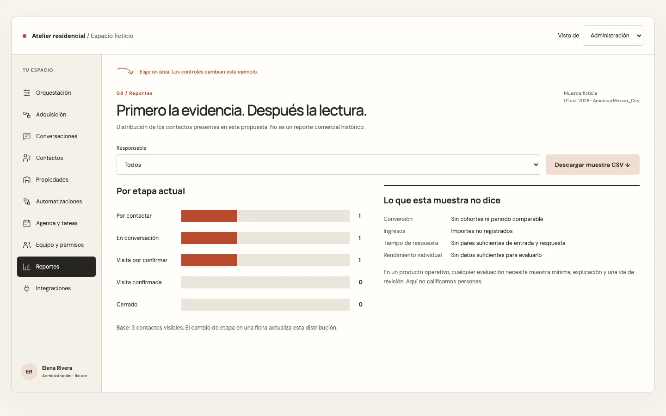The height and width of the screenshot is (416, 666).
Task: Go to the Orquestación section
Action: pyautogui.click(x=56, y=93)
